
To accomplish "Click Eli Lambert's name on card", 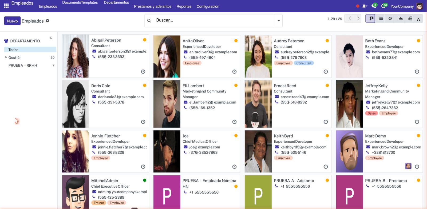I will [x=193, y=86].
